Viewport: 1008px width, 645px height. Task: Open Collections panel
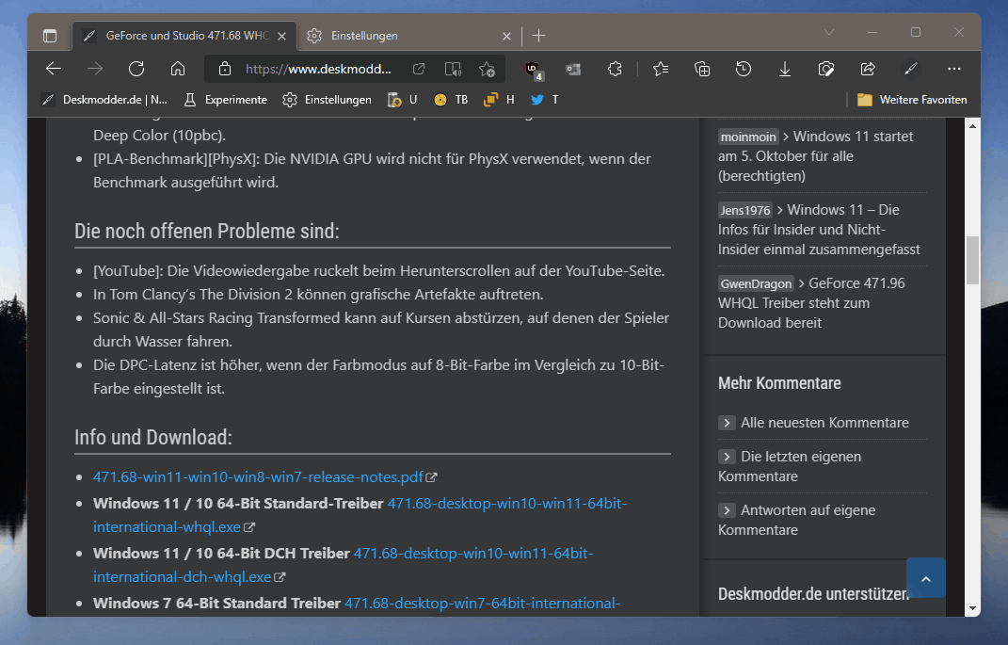pyautogui.click(x=702, y=69)
